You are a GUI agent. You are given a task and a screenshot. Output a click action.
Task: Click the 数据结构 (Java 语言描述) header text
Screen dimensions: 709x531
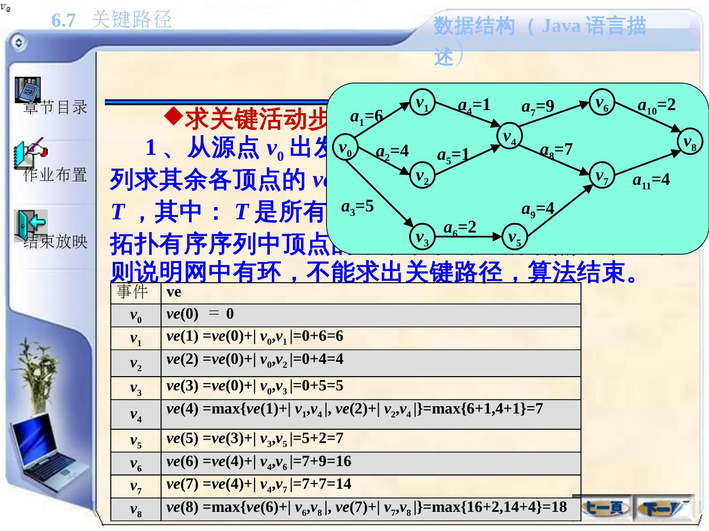540,40
